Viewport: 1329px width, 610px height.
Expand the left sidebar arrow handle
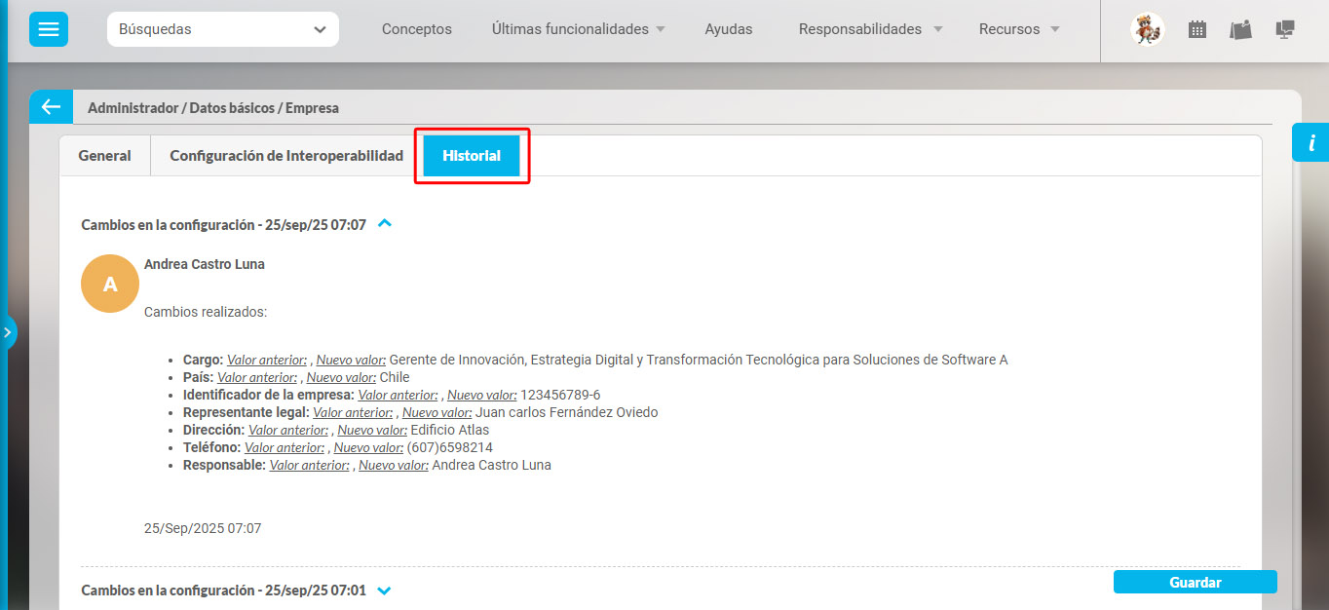[8, 332]
